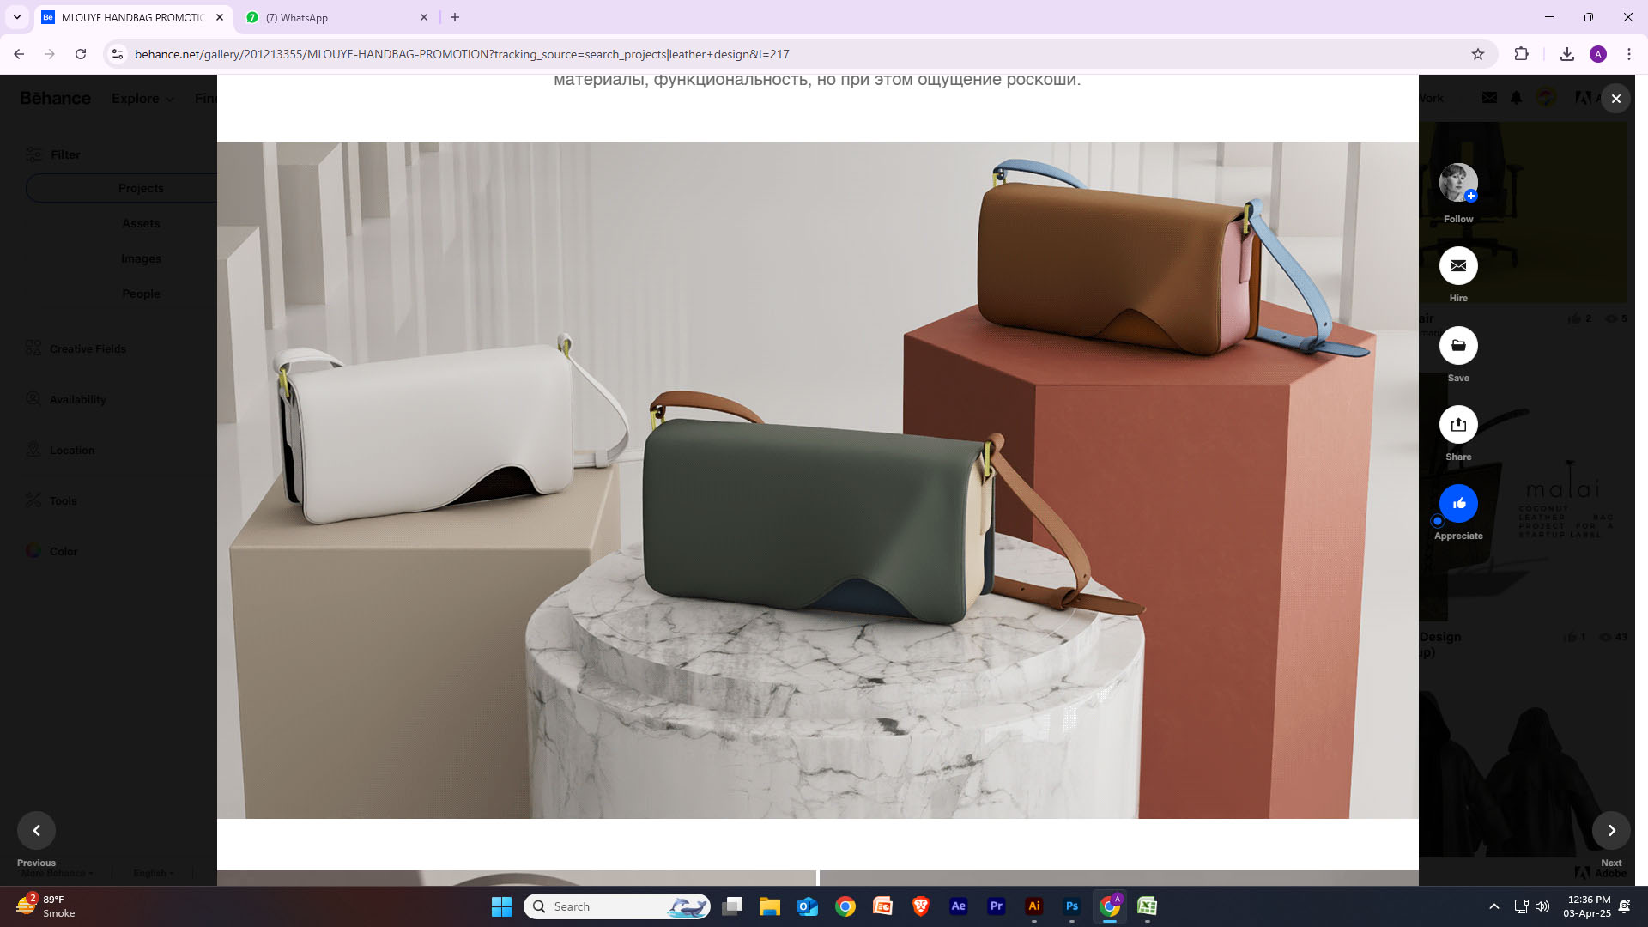
Task: Open a new browser tab
Action: tap(455, 17)
